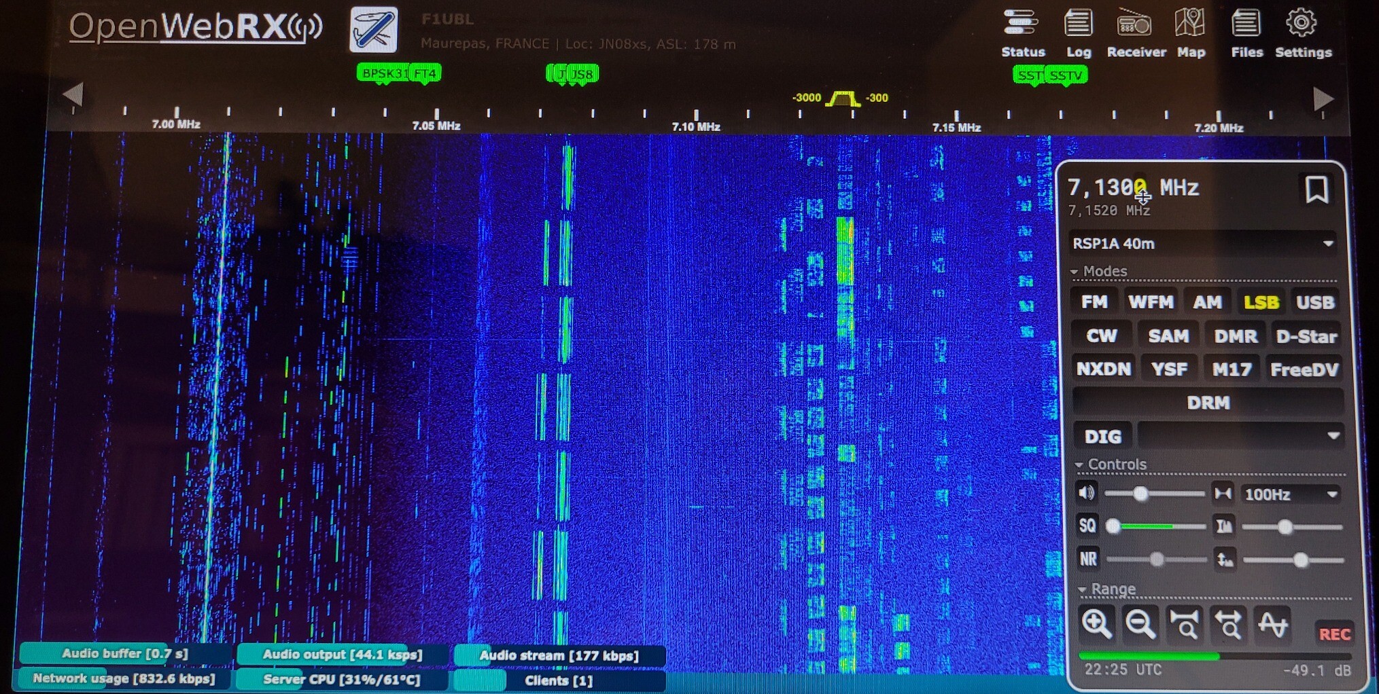Viewport: 1379px width, 694px height.
Task: Show the Receiver panel
Action: click(x=1135, y=33)
